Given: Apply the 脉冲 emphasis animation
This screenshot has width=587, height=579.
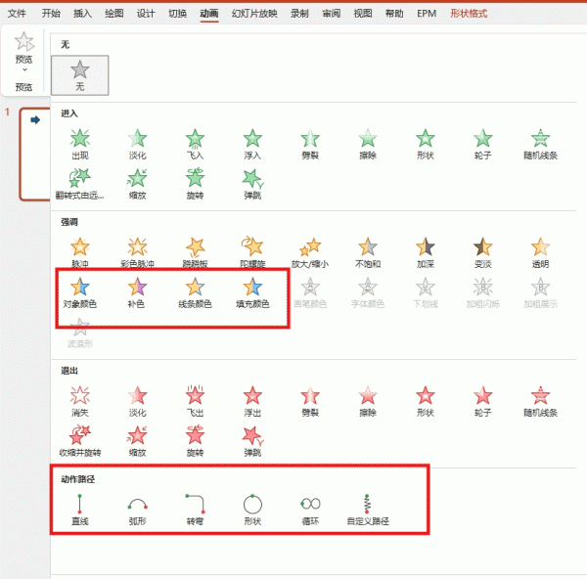Looking at the screenshot, I should (x=80, y=252).
